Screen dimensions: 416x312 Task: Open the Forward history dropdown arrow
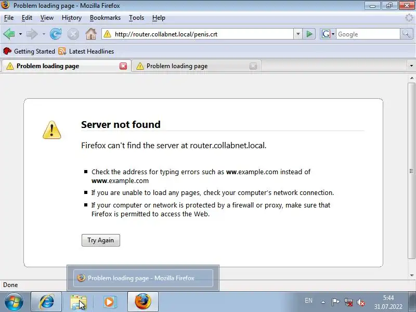click(44, 34)
